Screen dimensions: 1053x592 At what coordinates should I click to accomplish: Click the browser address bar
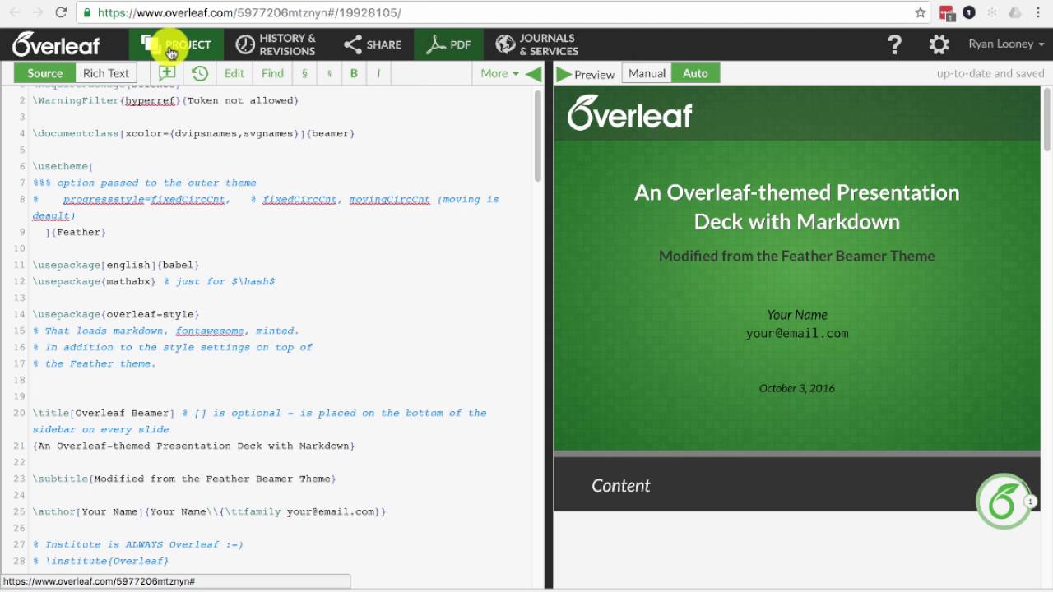pos(494,12)
